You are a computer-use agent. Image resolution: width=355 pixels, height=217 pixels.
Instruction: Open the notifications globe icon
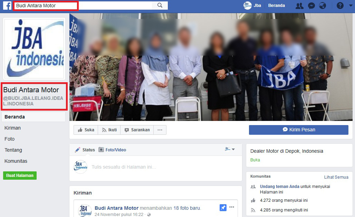click(323, 6)
